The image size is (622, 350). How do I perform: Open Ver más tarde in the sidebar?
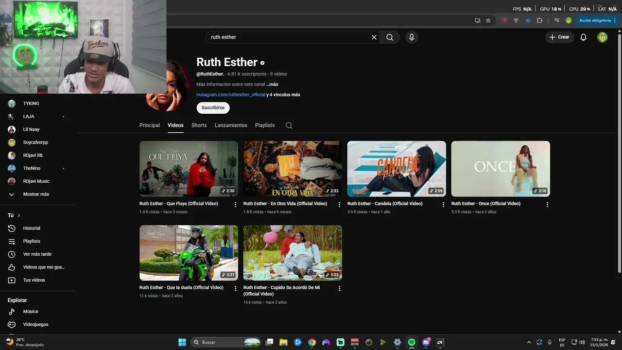pyautogui.click(x=37, y=254)
